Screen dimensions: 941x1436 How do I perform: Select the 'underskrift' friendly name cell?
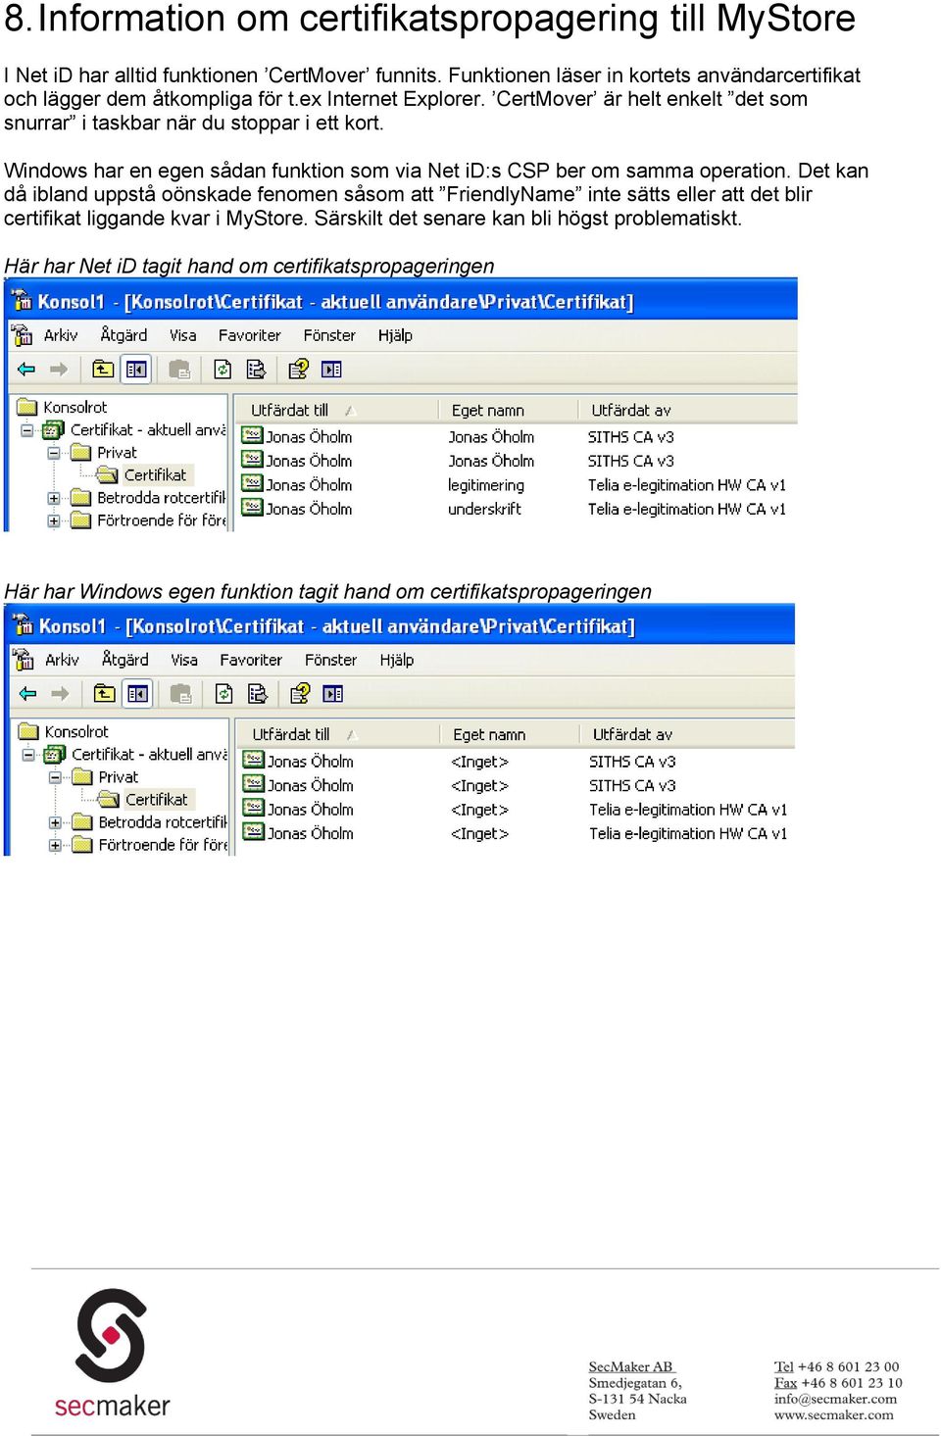(x=484, y=509)
